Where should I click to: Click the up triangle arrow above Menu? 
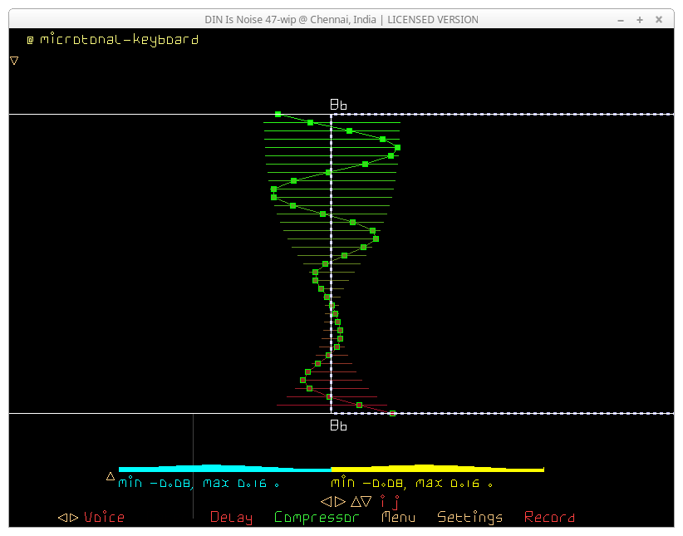[355, 502]
